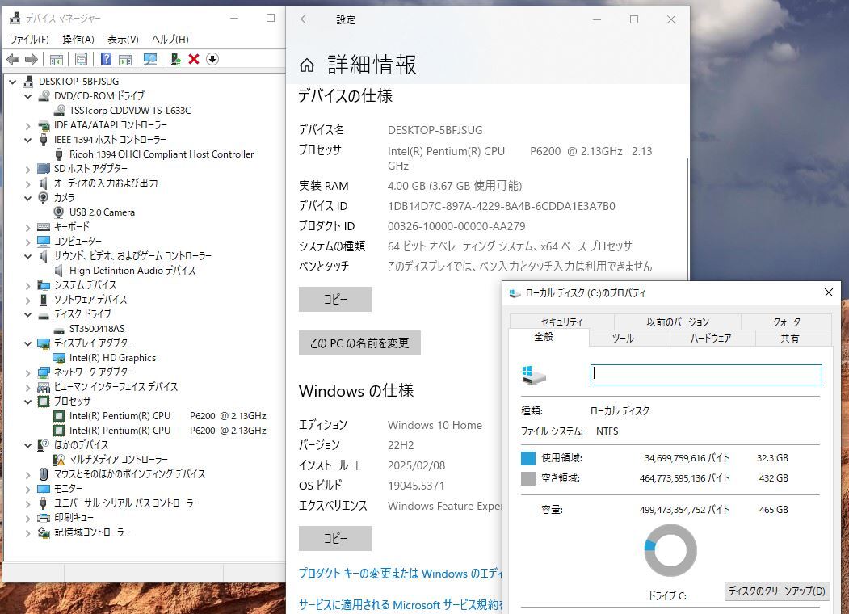Click the disk usage donut chart

click(670, 550)
